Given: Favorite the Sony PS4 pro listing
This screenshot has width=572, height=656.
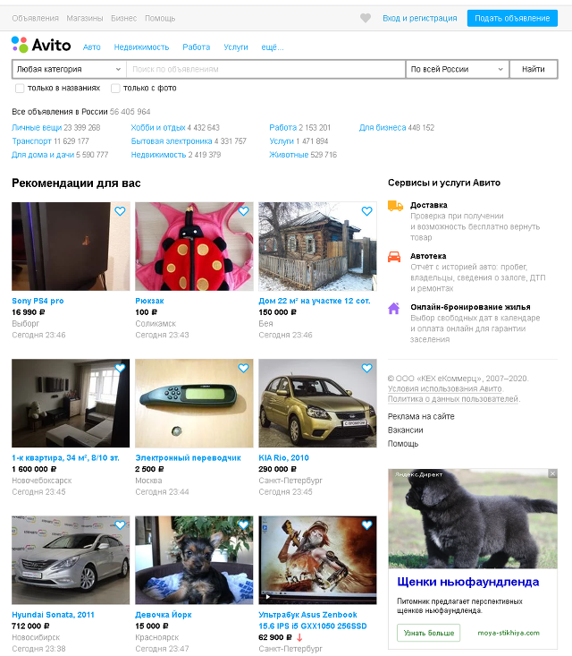Looking at the screenshot, I should 120,211.
